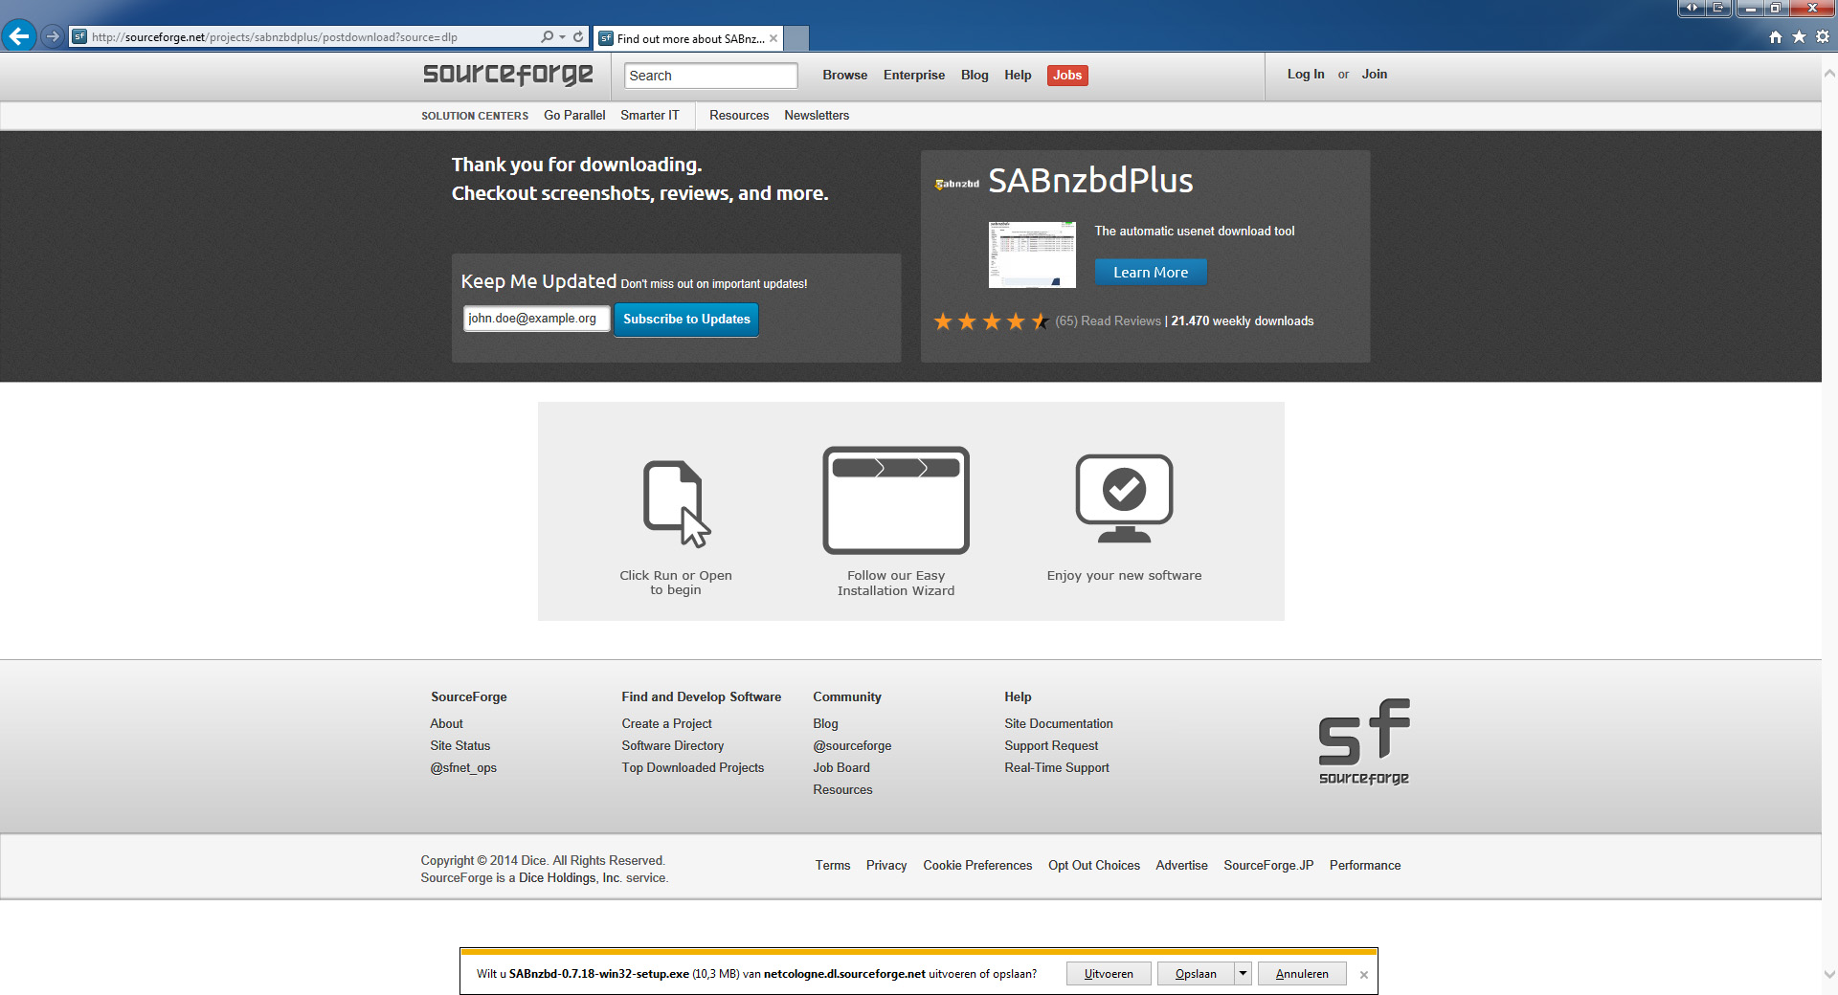This screenshot has width=1838, height=995.
Task: Open the Community Blog footer link
Action: pos(825,723)
